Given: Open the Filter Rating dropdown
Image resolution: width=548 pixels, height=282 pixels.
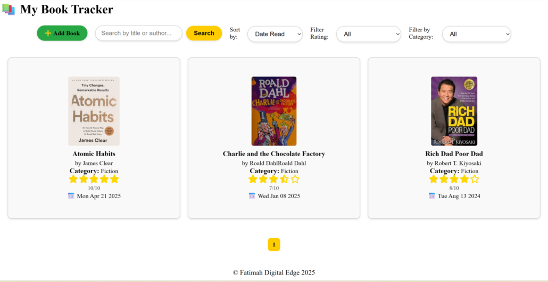Looking at the screenshot, I should [x=369, y=34].
